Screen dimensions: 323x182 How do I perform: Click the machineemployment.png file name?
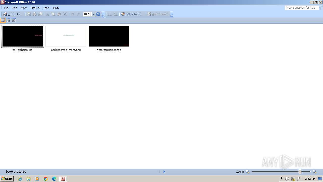coord(66,50)
